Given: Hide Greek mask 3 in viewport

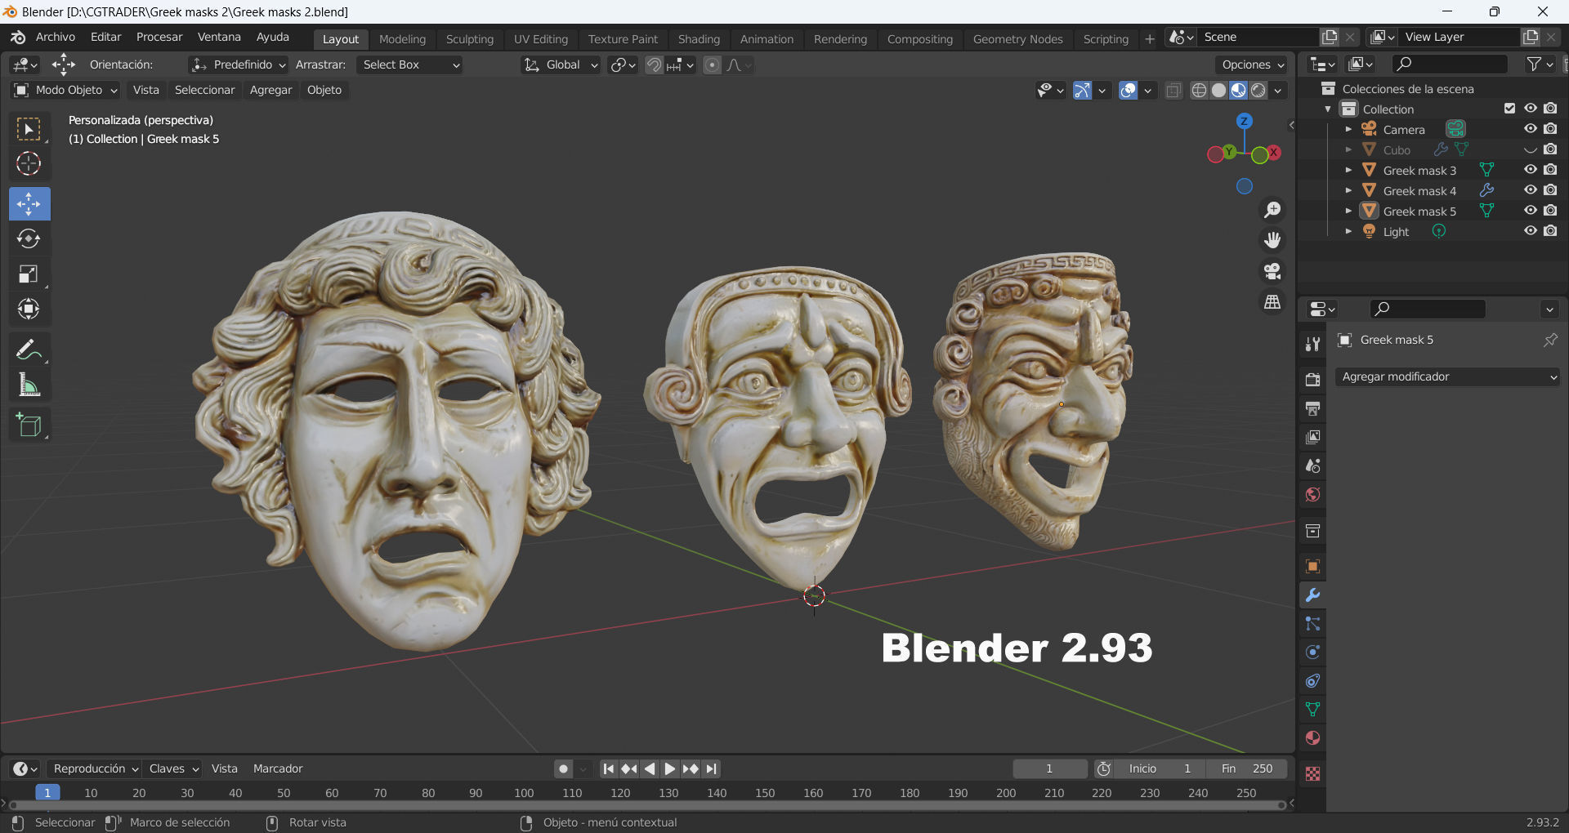Looking at the screenshot, I should [1531, 170].
